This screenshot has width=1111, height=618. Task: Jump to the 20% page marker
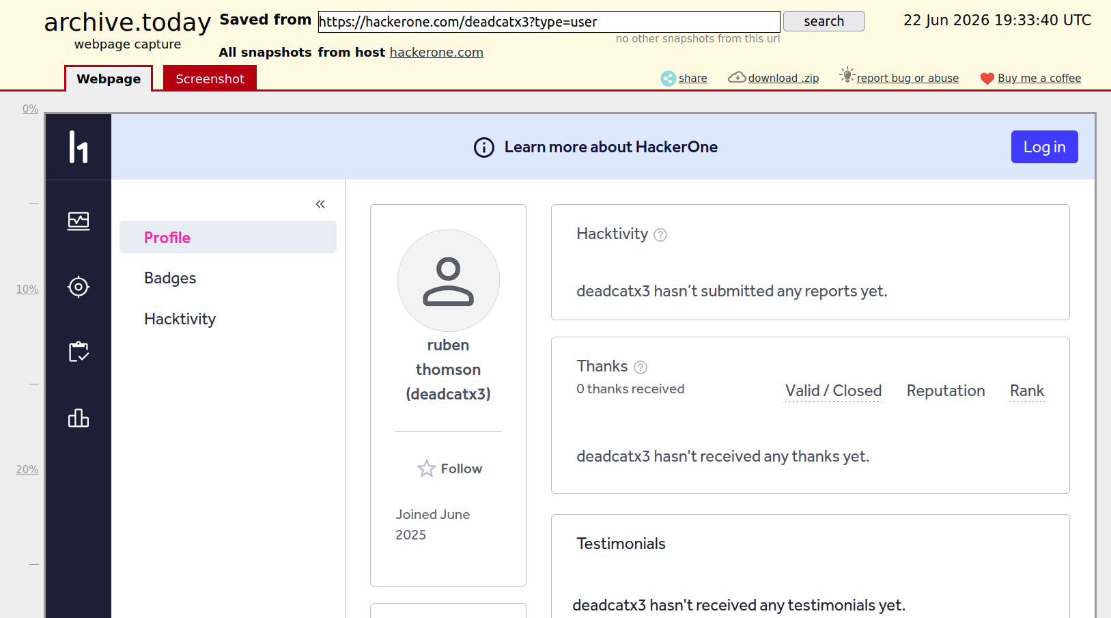coord(27,469)
